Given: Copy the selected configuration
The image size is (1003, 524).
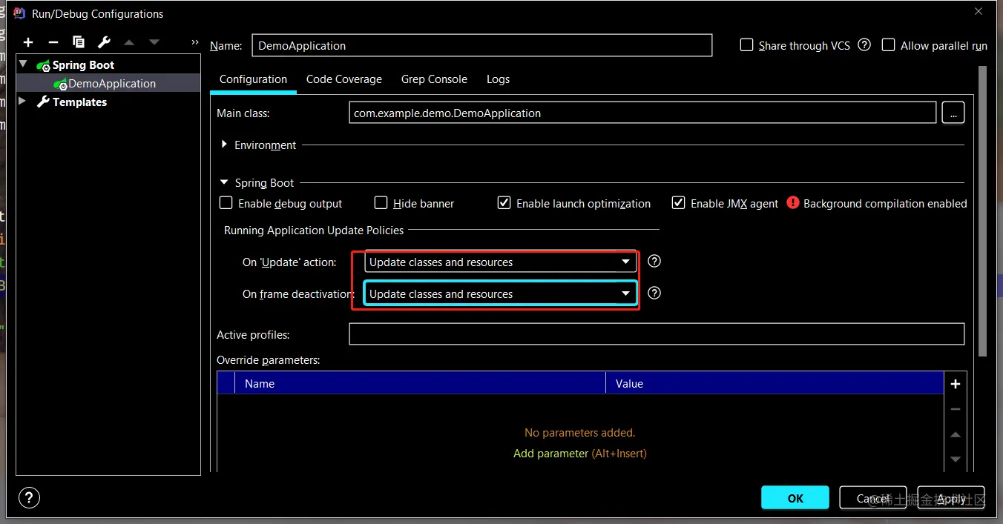Looking at the screenshot, I should pyautogui.click(x=79, y=42).
